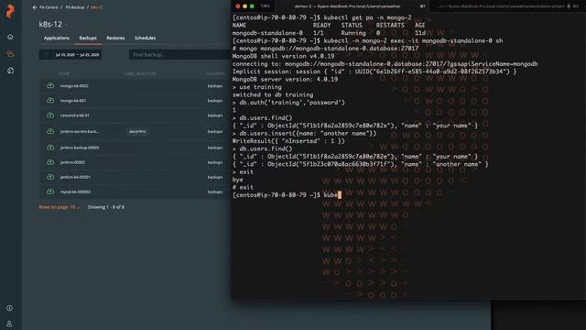Open backup jenkins-00002

click(72, 162)
